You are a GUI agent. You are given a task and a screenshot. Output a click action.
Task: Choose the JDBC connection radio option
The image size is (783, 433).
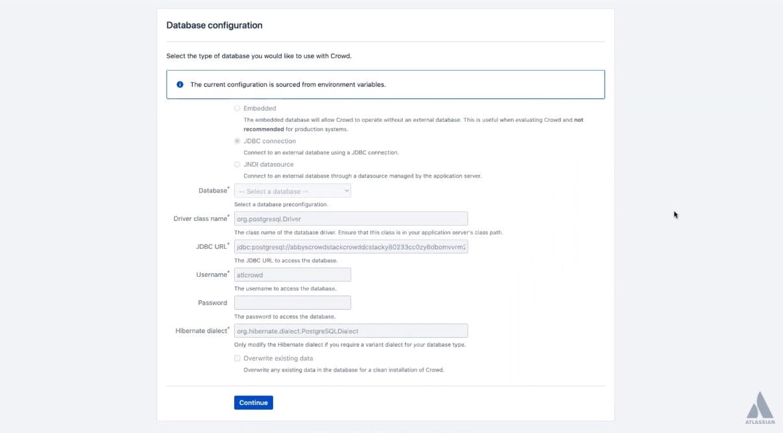point(237,141)
